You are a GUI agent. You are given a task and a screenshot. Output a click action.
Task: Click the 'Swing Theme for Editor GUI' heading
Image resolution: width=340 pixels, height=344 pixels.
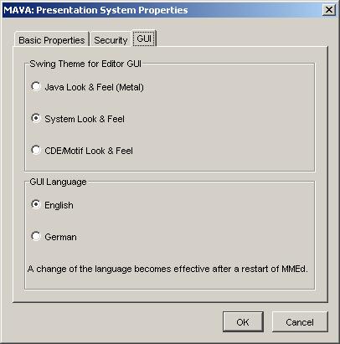click(x=85, y=64)
